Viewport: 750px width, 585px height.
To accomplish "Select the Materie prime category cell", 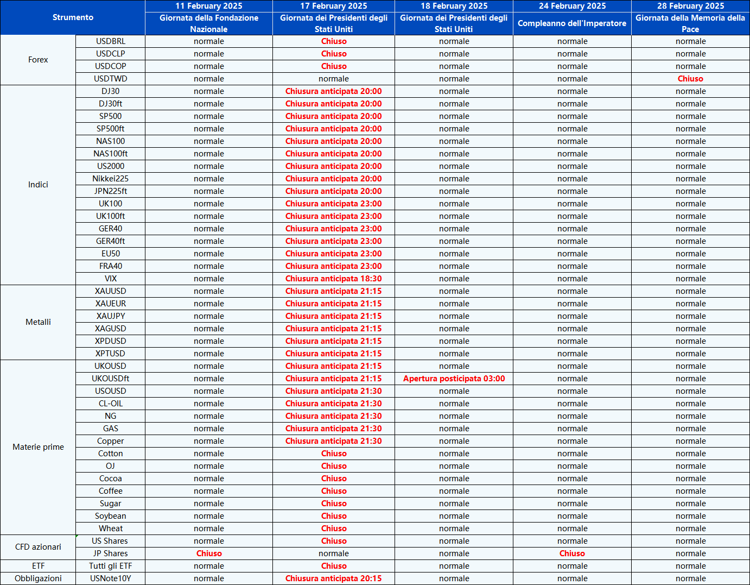I will [38, 447].
